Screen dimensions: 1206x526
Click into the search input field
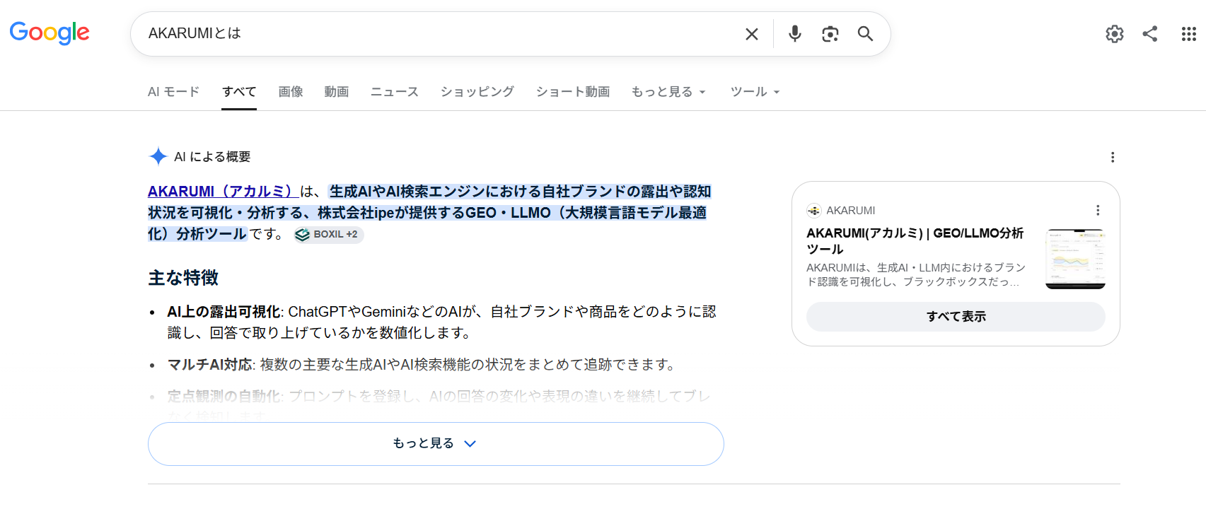click(x=439, y=34)
